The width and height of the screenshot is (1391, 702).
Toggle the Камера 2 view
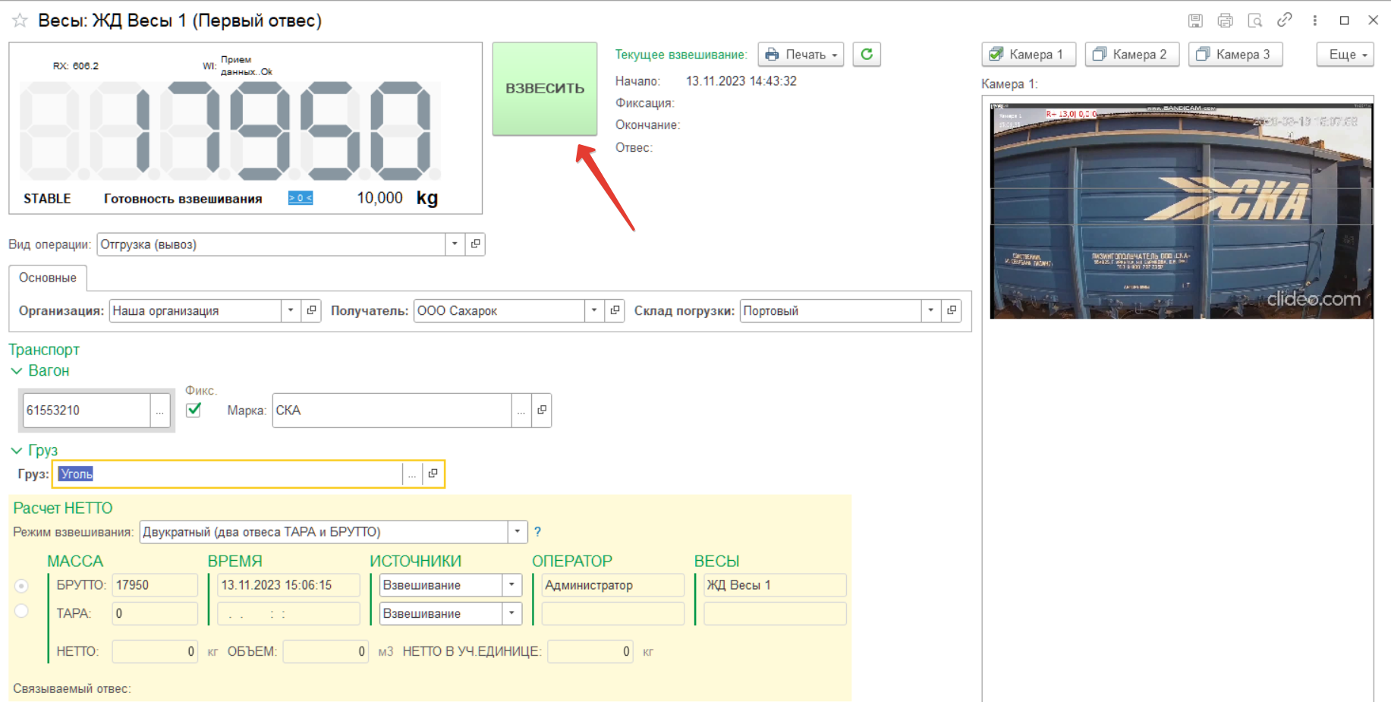click(1131, 55)
